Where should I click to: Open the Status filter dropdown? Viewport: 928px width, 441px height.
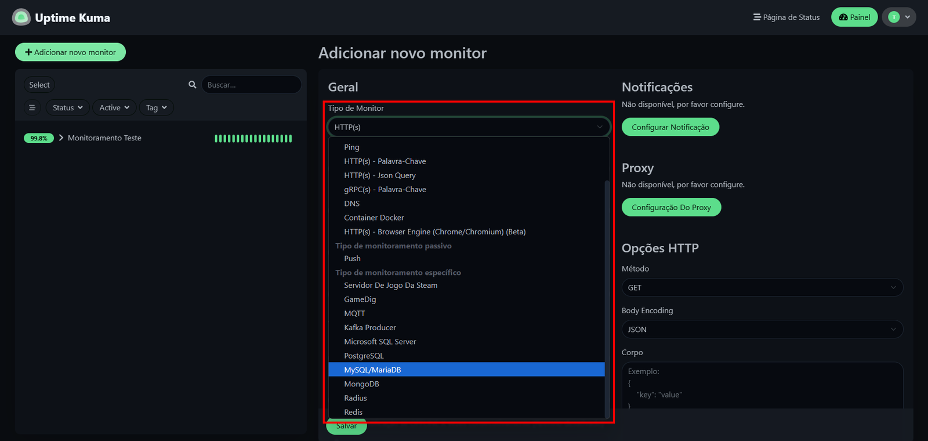tap(67, 108)
